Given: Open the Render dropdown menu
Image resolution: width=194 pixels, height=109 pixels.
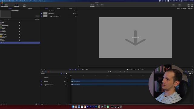Looking at the screenshot, I should 185,8.
